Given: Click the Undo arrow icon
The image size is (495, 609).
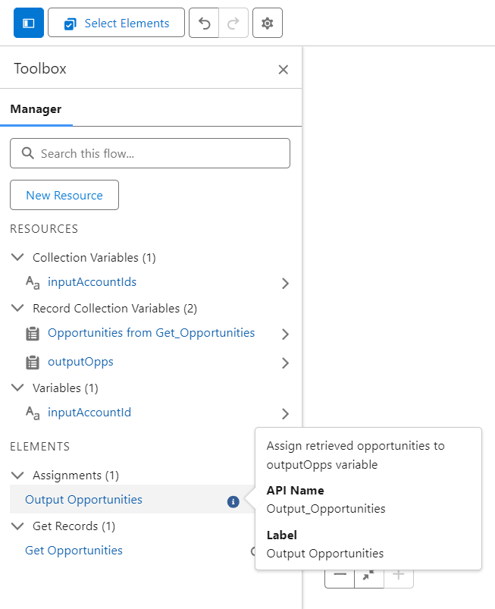Looking at the screenshot, I should pyautogui.click(x=204, y=23).
